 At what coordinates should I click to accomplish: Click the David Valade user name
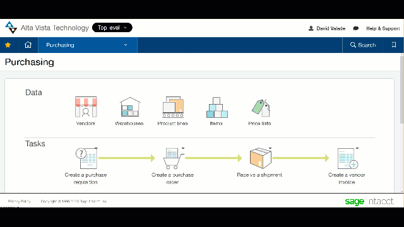point(331,28)
